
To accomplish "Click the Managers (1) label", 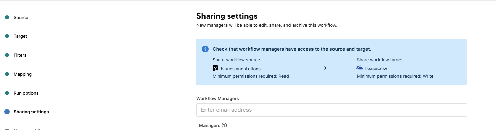I will pos(213,125).
